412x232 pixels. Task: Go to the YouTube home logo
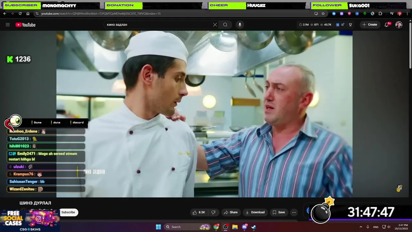25,25
